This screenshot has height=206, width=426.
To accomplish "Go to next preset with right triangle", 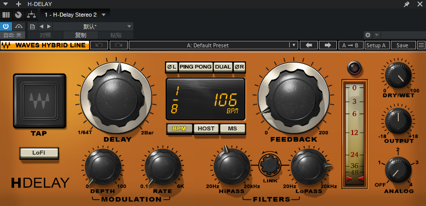I will (x=49, y=26).
